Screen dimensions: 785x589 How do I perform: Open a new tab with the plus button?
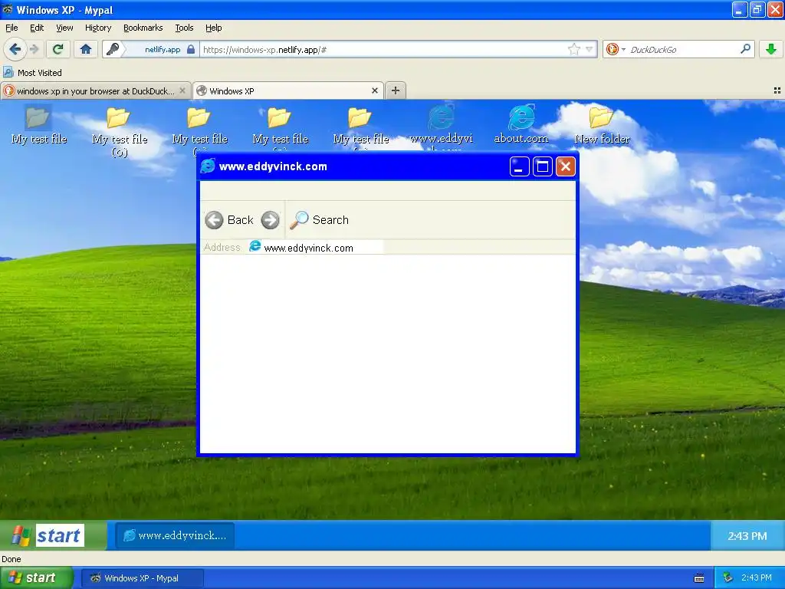[x=396, y=90]
